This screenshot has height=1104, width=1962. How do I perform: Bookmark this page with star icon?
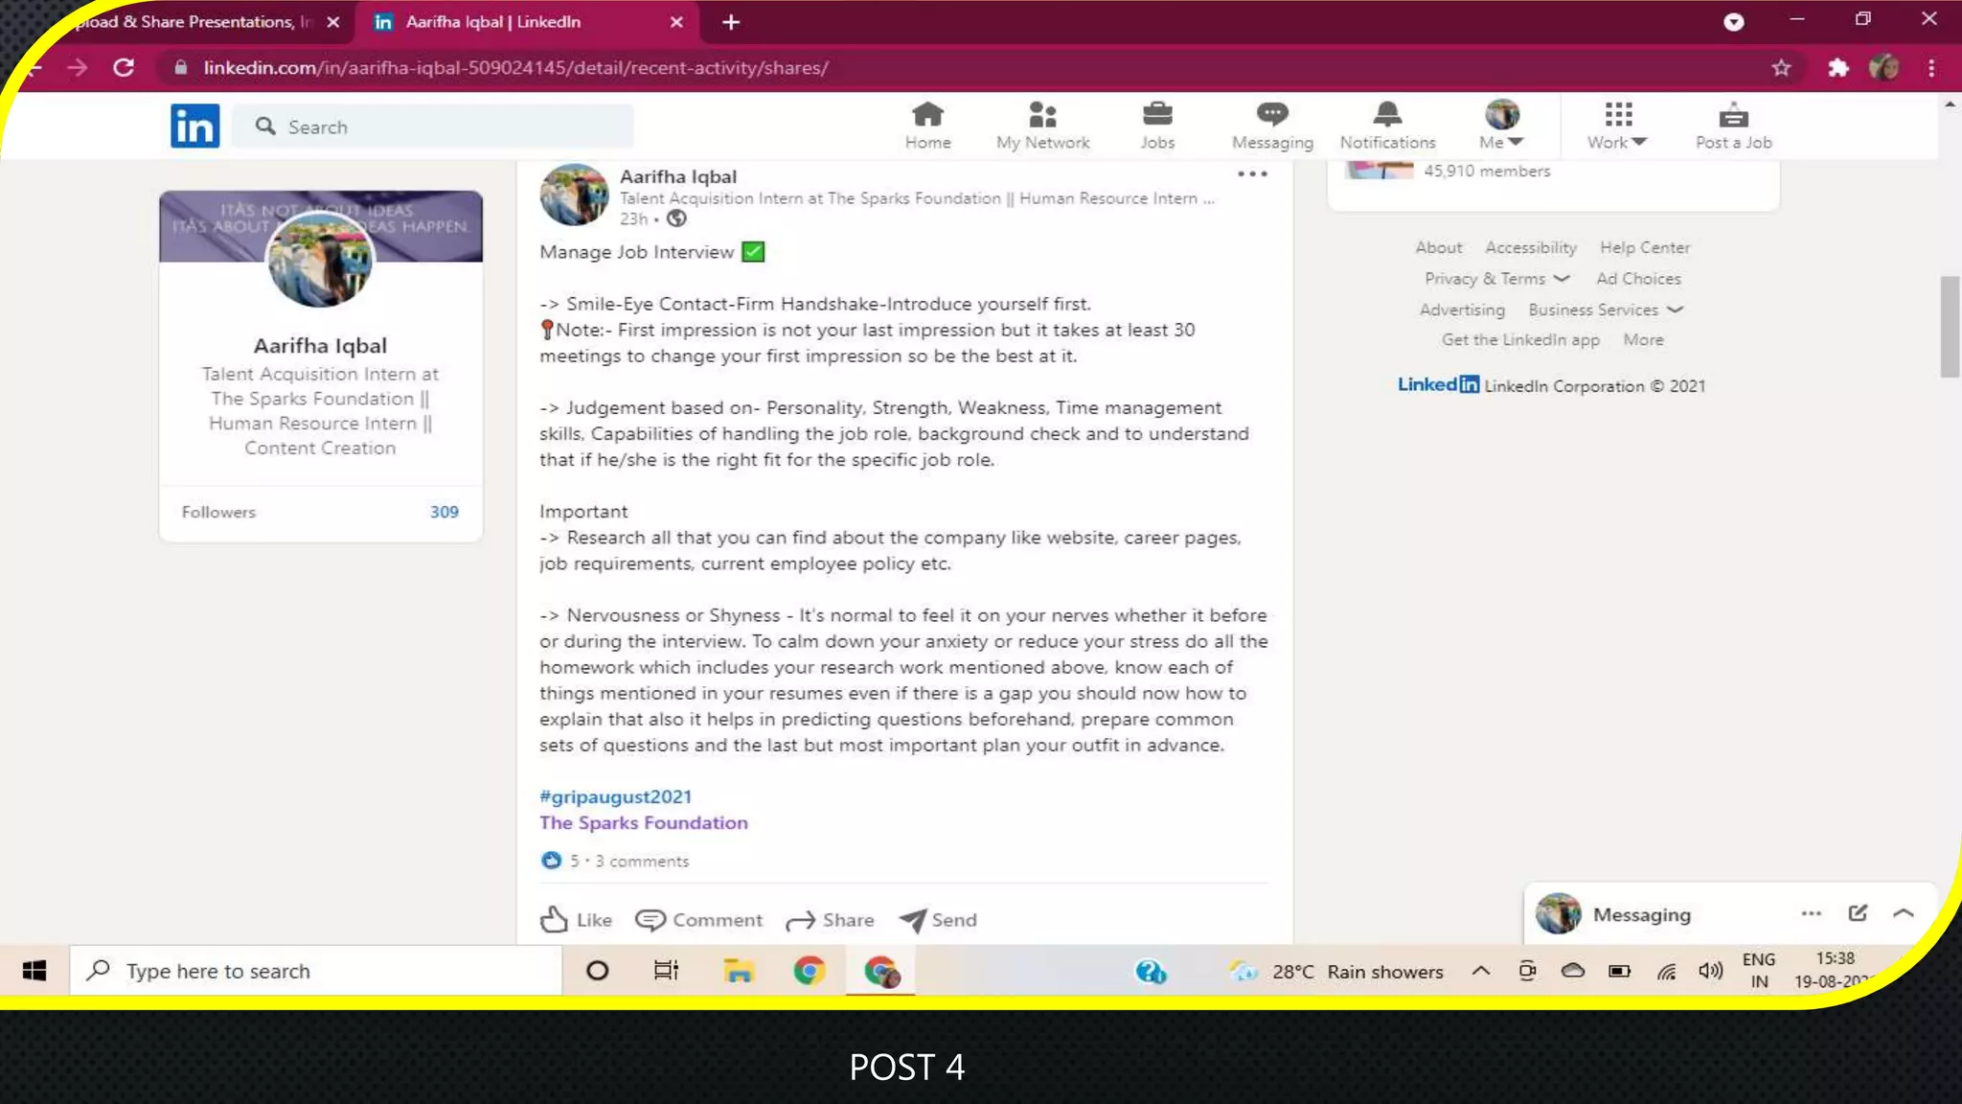1781,68
